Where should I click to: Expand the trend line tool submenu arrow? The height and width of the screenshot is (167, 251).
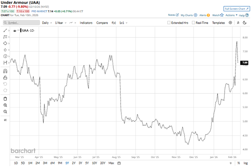coord(9,31)
